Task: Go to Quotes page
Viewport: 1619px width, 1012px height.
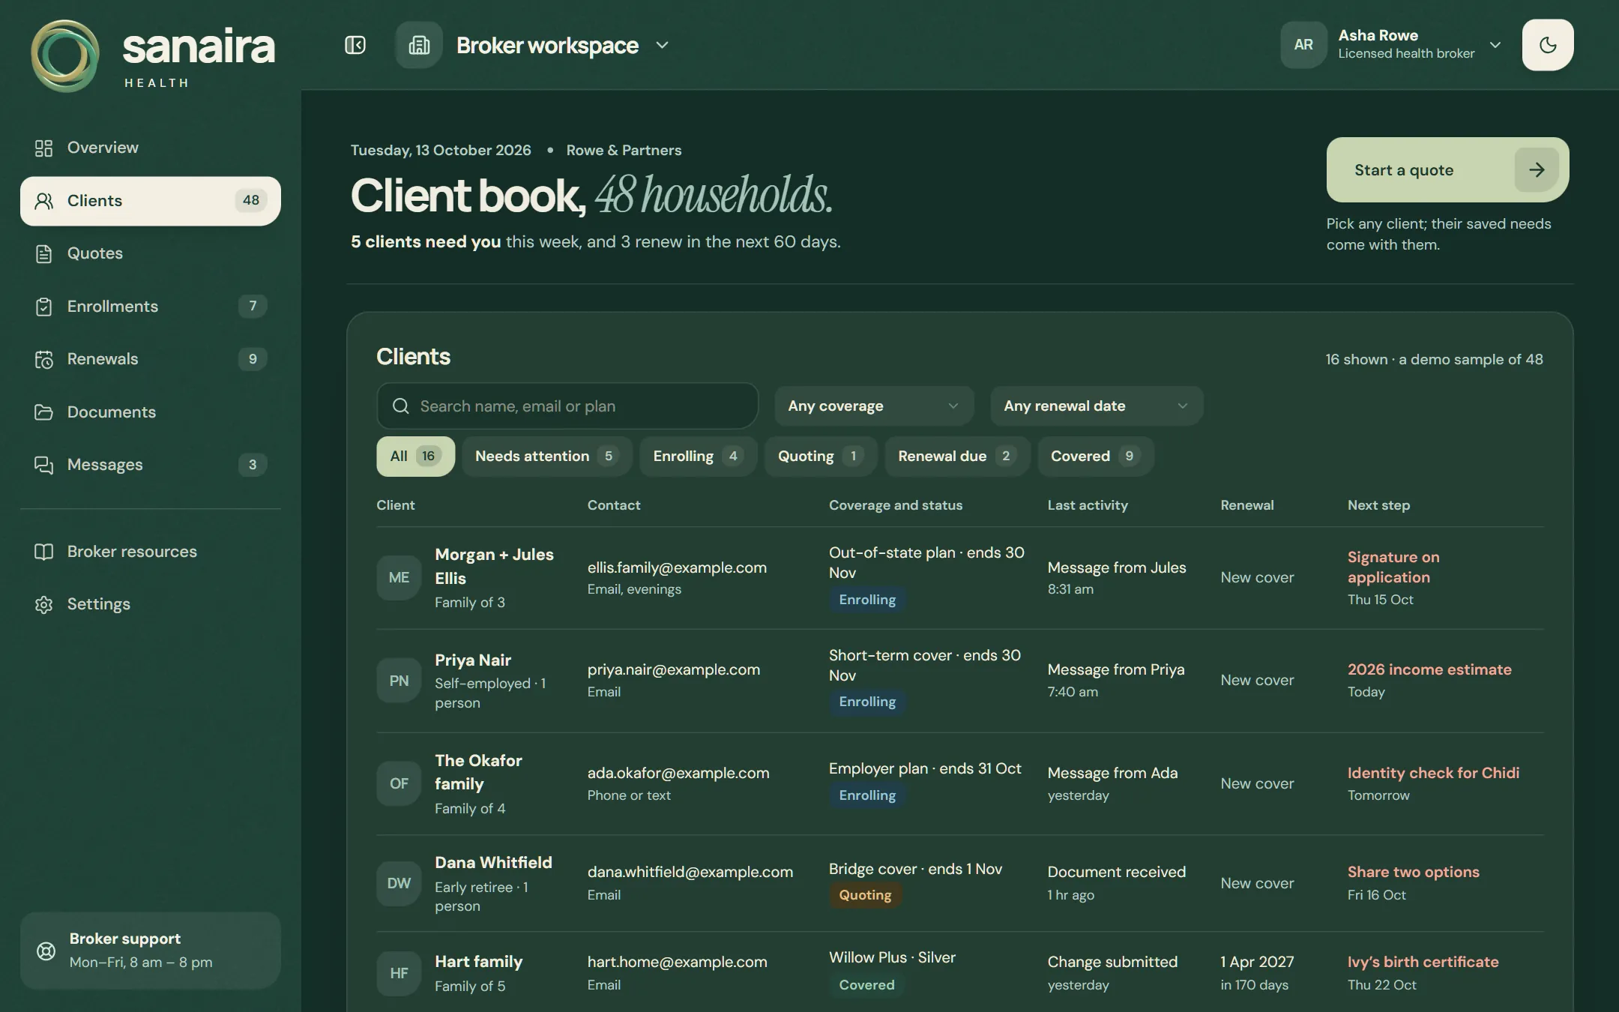Action: tap(150, 253)
